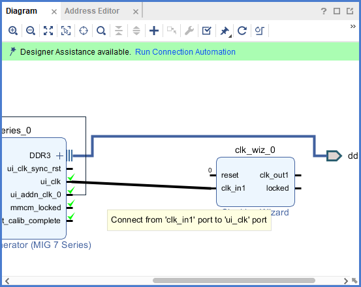Viewport: 361px width, 287px height.
Task: Select the locked output pin
Action: click(277, 188)
